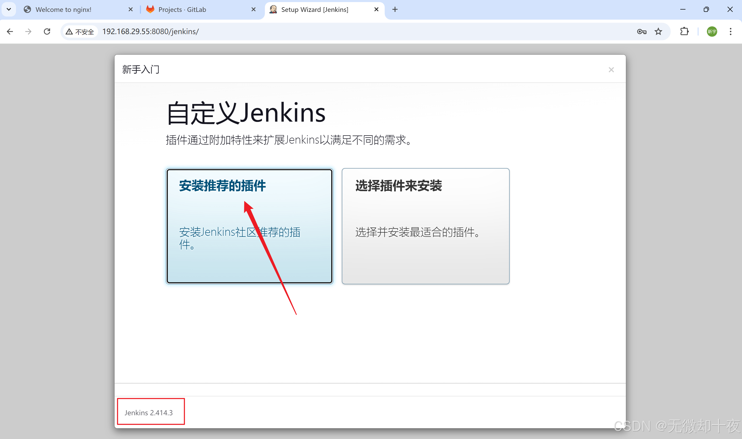Open the saved password key icon

(641, 31)
